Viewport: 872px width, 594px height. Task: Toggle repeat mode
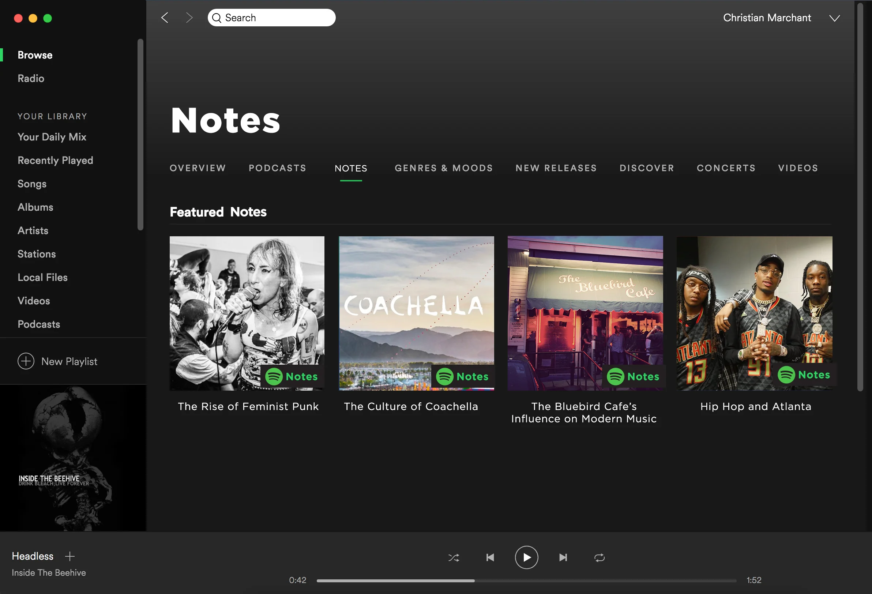click(x=599, y=557)
